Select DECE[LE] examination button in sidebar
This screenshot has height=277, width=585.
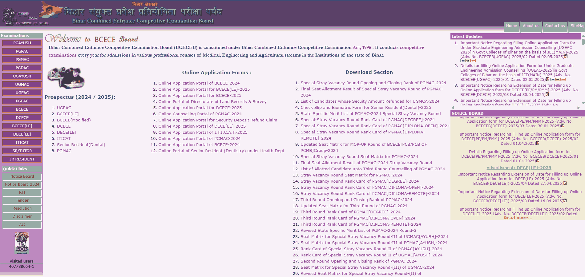22,134
